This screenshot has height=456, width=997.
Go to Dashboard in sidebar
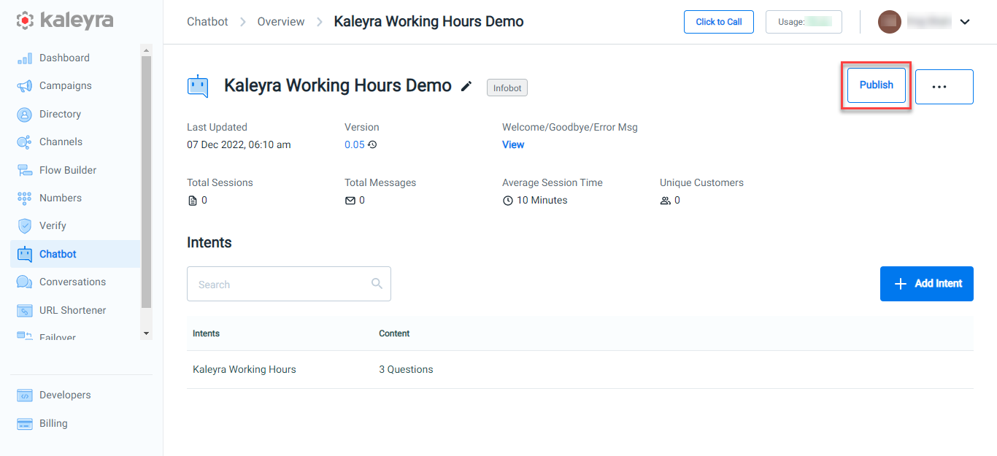coord(64,58)
